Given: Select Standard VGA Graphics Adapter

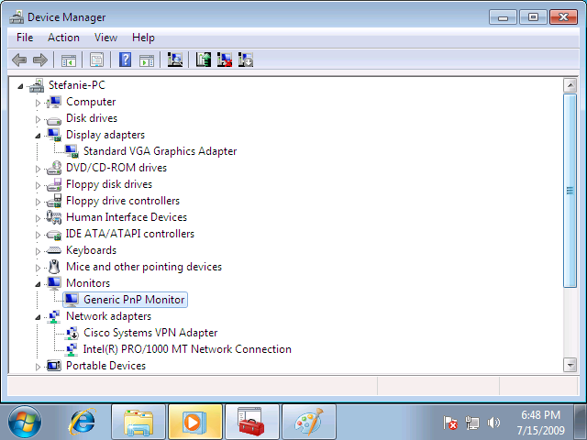Looking at the screenshot, I should point(160,151).
